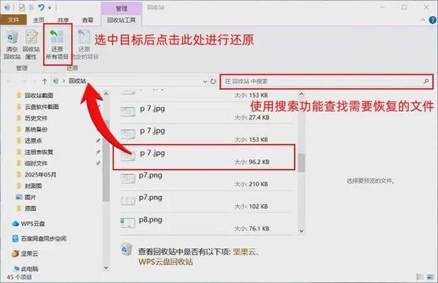This screenshot has height=283, width=438.
Task: Select p 7.jpg with size 153 KB
Action: click(x=206, y=135)
